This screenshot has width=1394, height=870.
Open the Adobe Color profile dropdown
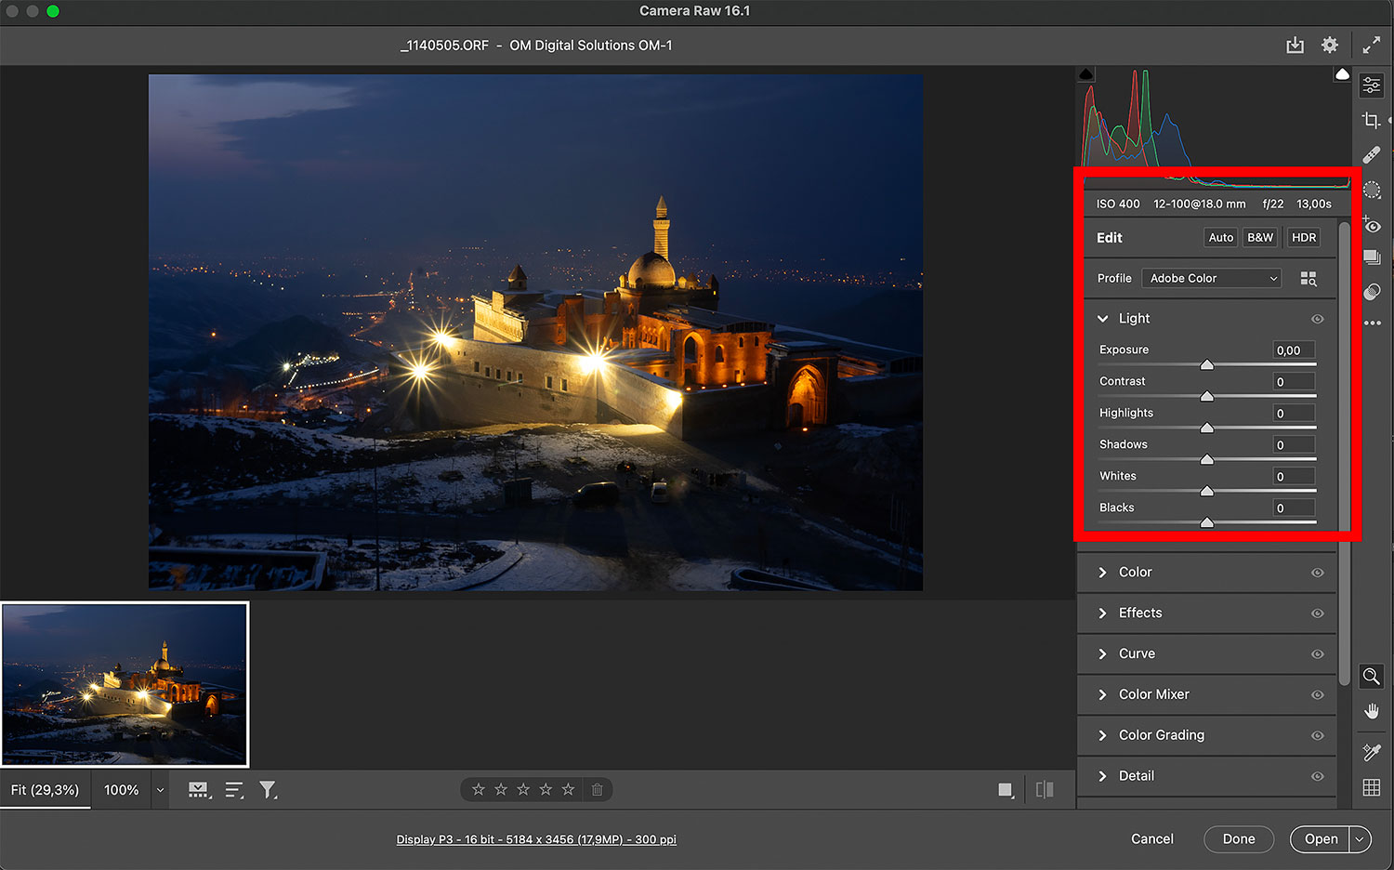click(x=1212, y=279)
